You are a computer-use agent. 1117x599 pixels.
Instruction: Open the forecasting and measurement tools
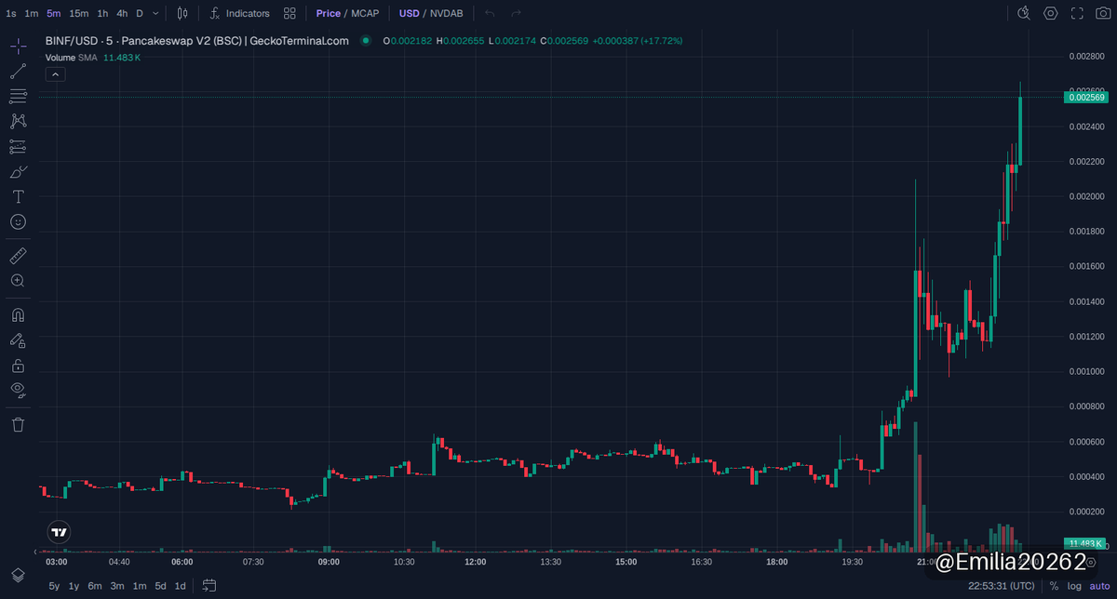pyautogui.click(x=18, y=146)
